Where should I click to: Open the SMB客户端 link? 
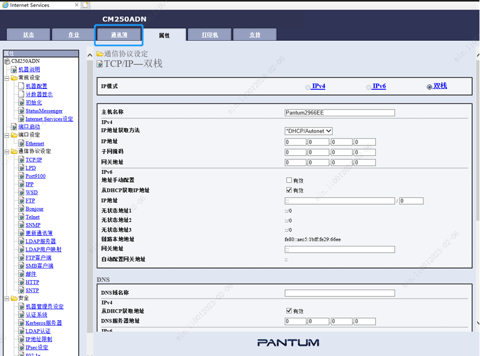pyautogui.click(x=40, y=265)
